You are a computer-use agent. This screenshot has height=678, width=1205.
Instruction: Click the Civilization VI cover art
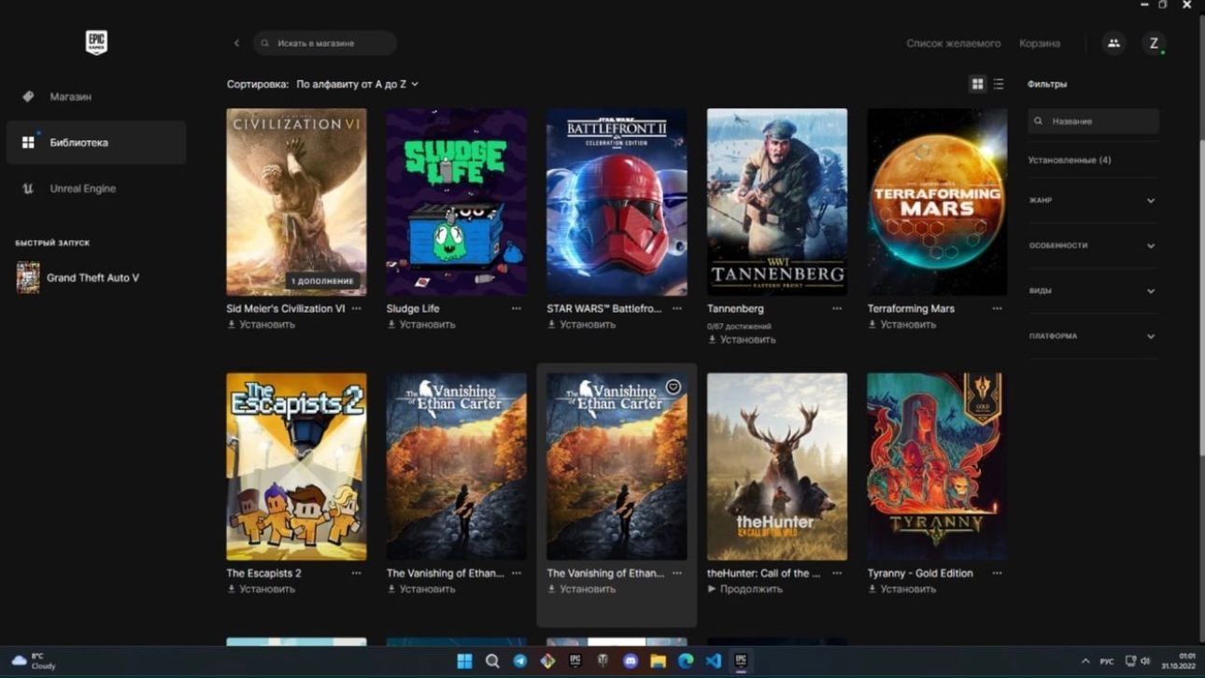coord(296,202)
